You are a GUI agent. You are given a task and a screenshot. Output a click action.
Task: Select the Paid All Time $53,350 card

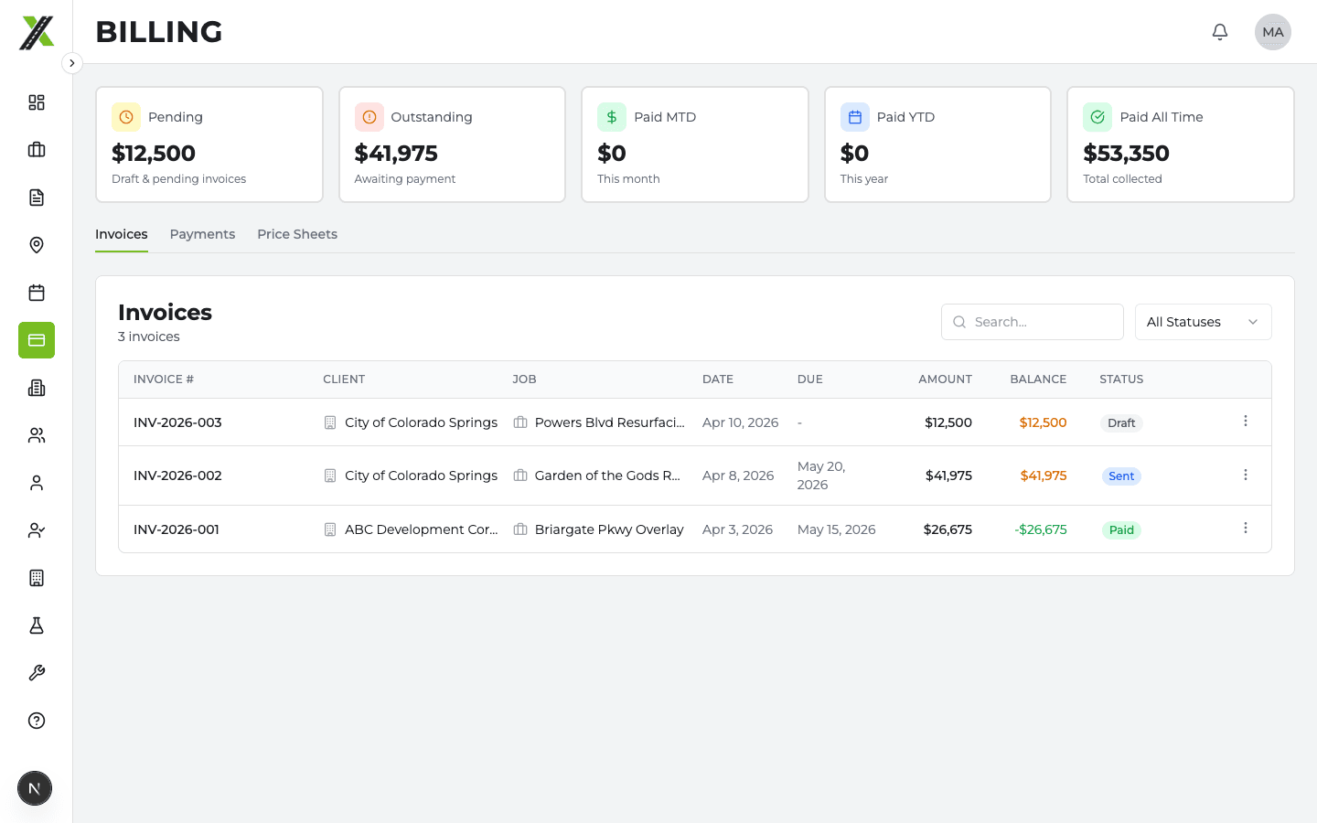(1181, 144)
